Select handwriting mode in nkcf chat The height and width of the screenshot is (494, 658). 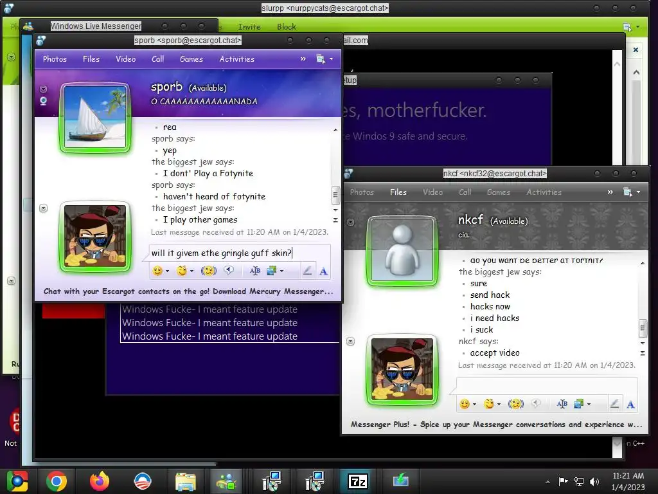point(614,404)
